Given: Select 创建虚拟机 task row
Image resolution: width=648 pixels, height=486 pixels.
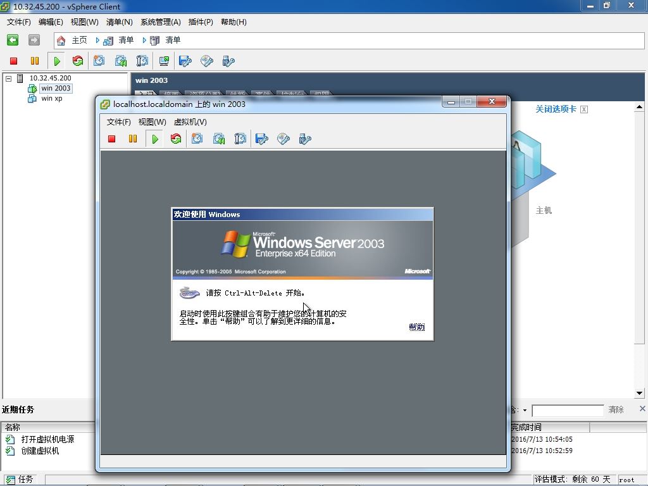Looking at the screenshot, I should click(40, 451).
